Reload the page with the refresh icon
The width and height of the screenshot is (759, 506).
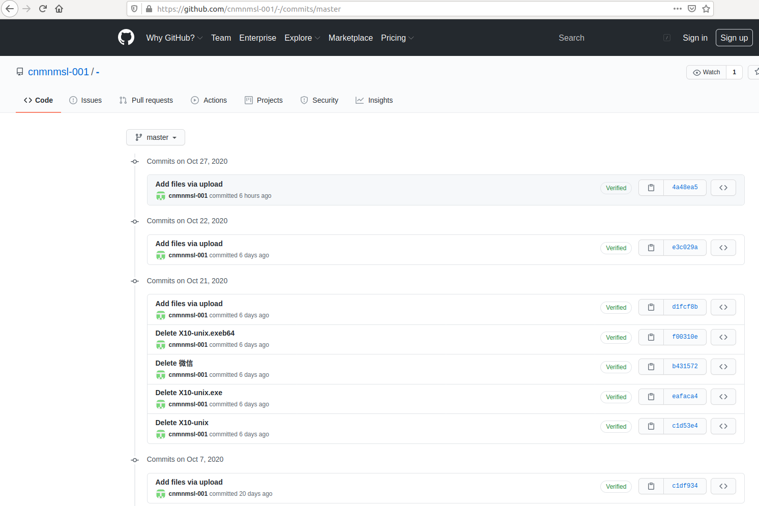[x=43, y=8]
